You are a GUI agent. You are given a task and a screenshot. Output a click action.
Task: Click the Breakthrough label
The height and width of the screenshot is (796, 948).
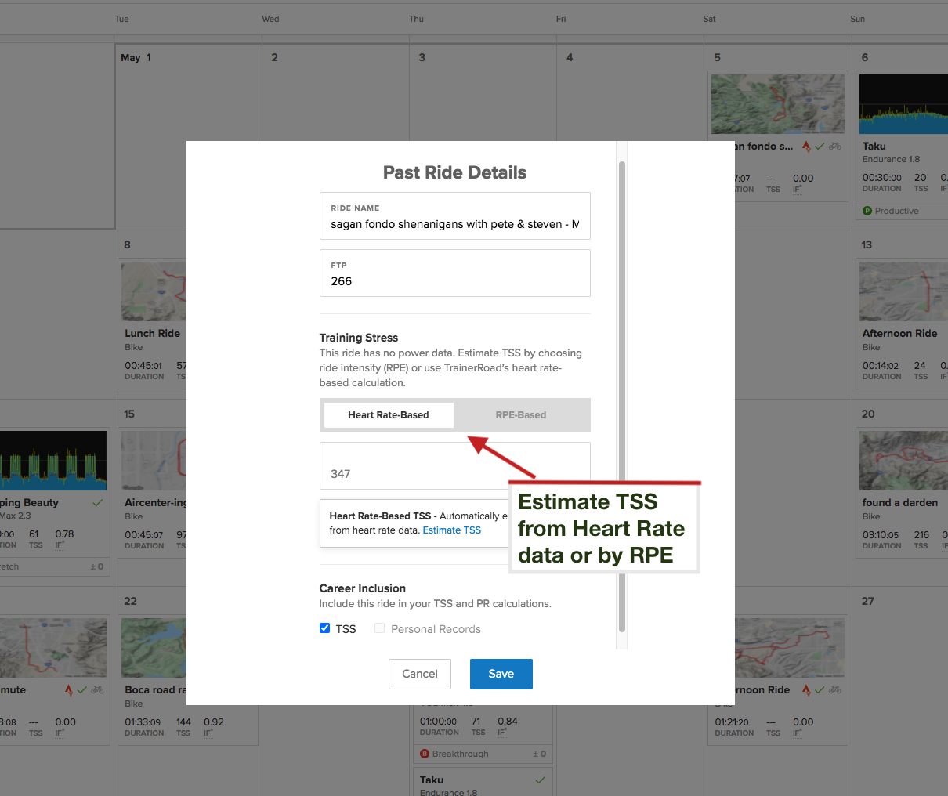(x=460, y=754)
